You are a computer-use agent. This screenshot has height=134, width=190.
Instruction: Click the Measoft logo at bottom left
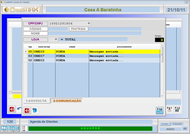coord(10,128)
